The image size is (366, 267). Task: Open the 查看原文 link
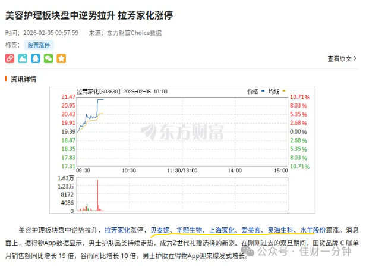(342, 59)
